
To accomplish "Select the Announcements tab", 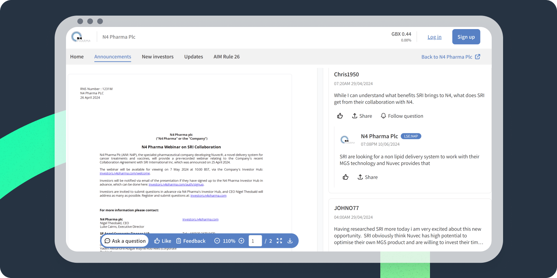I will (x=113, y=57).
